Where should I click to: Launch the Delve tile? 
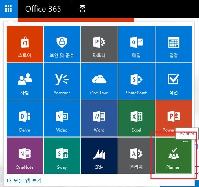(25, 119)
